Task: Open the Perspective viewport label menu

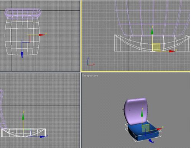Action: pyautogui.click(x=90, y=76)
